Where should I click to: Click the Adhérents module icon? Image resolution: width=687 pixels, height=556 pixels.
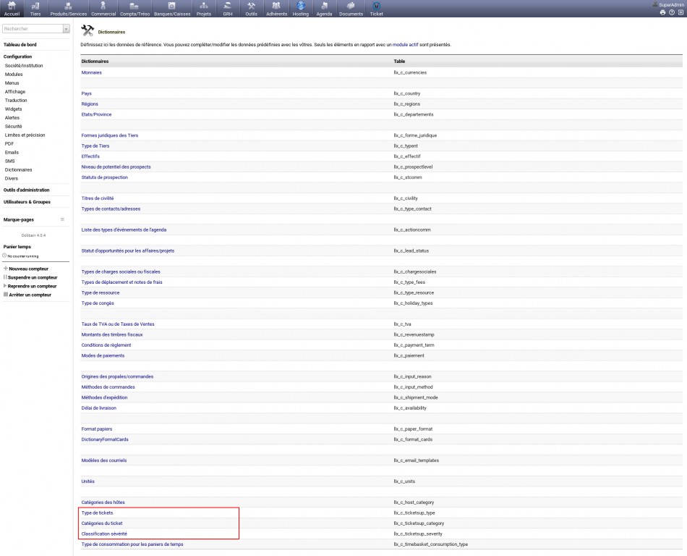tap(276, 7)
